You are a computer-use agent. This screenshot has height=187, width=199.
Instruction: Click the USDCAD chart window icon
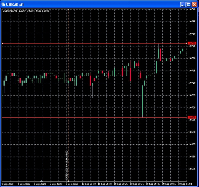3,4
